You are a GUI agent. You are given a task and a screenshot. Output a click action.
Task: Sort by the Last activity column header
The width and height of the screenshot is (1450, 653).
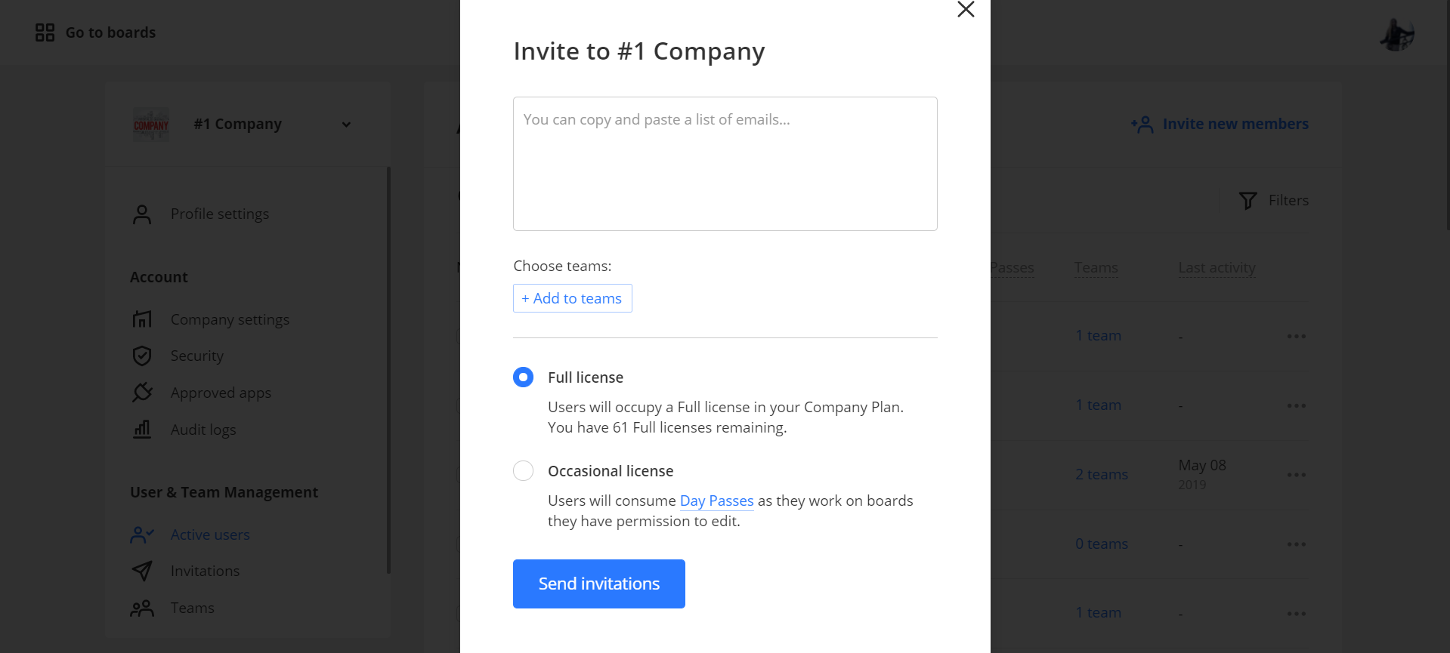1217,267
